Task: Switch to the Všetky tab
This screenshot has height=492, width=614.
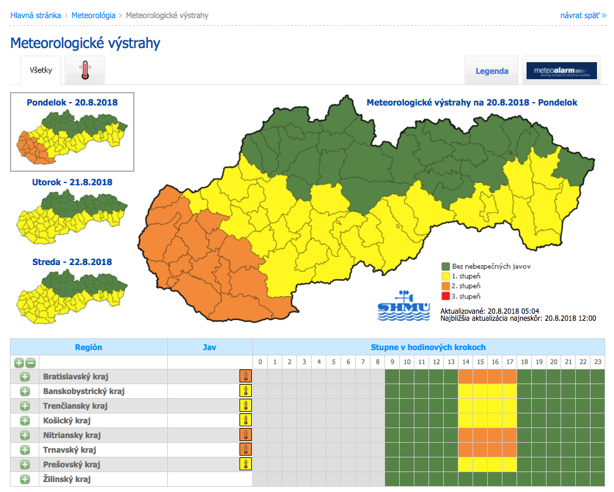Action: 41,71
